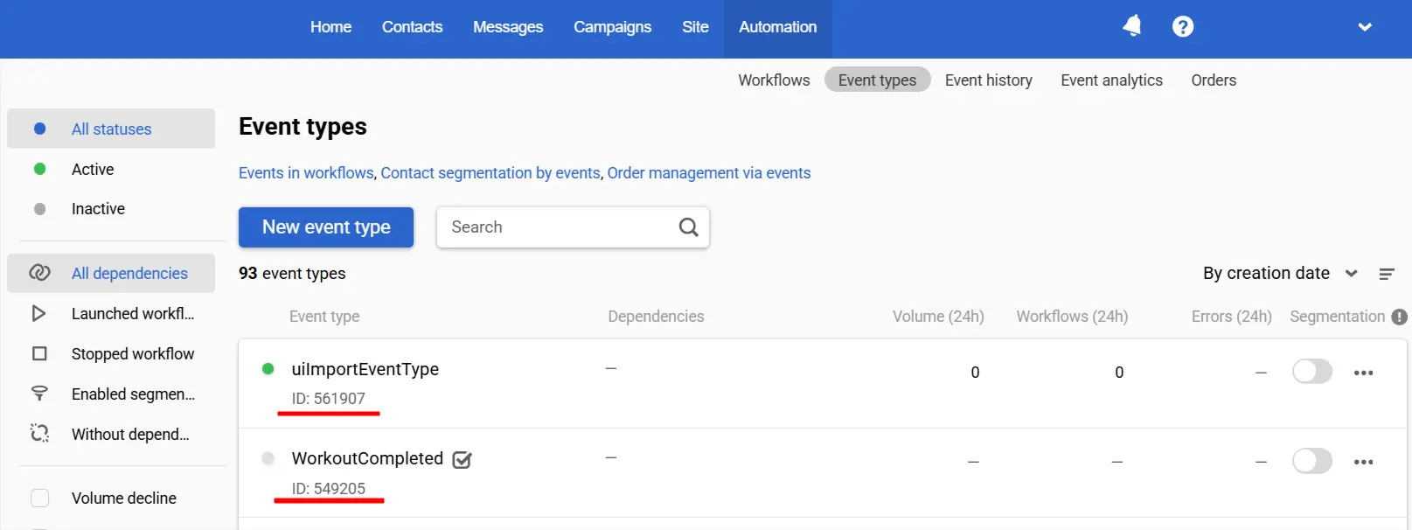Filter by Inactive status
Screen dimensions: 1412x530
click(x=98, y=209)
